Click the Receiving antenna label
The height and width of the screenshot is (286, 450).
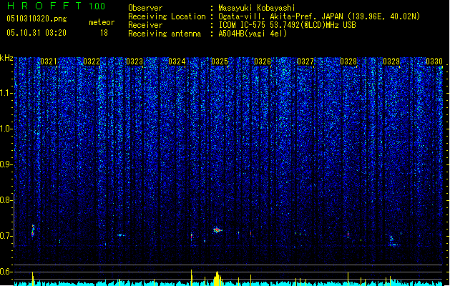(x=165, y=34)
